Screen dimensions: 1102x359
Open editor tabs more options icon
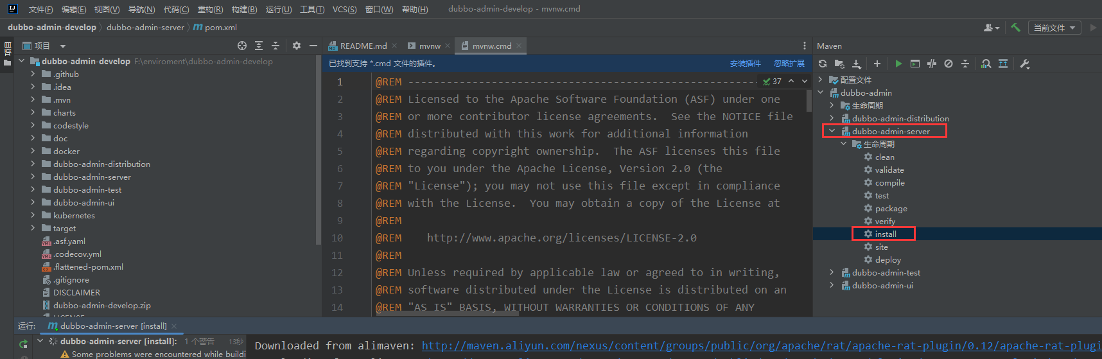(x=805, y=46)
